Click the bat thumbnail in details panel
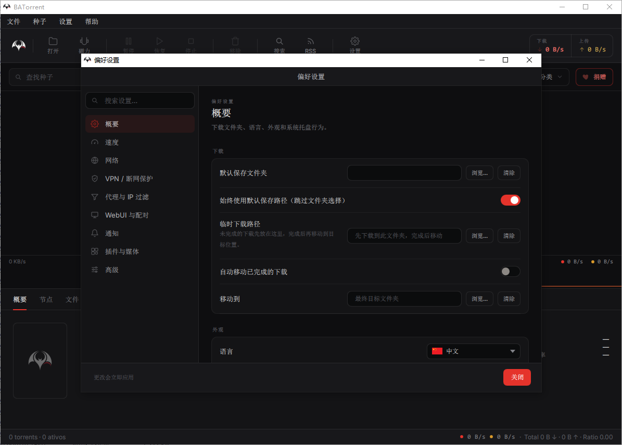This screenshot has width=622, height=445. (40, 360)
